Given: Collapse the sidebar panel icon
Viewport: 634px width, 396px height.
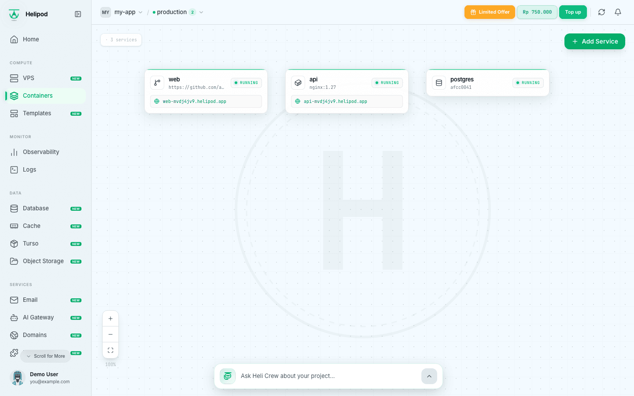Looking at the screenshot, I should click(x=78, y=14).
